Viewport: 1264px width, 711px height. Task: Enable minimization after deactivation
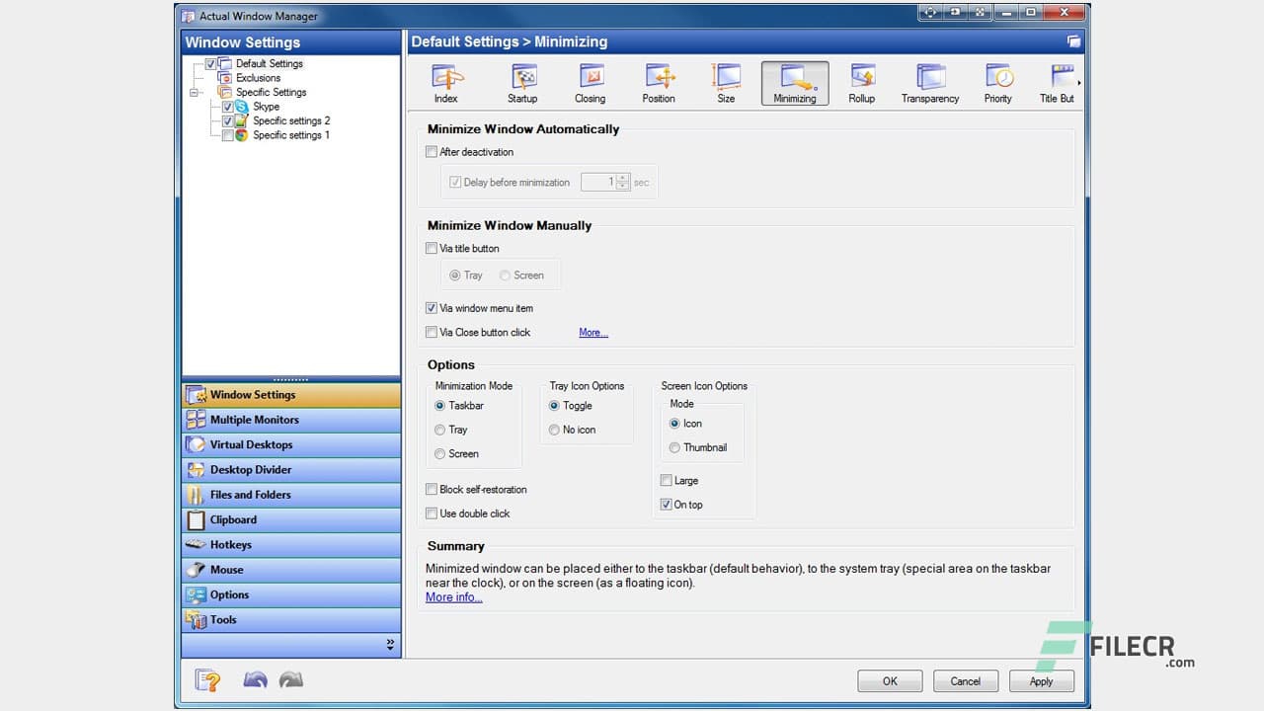point(432,151)
